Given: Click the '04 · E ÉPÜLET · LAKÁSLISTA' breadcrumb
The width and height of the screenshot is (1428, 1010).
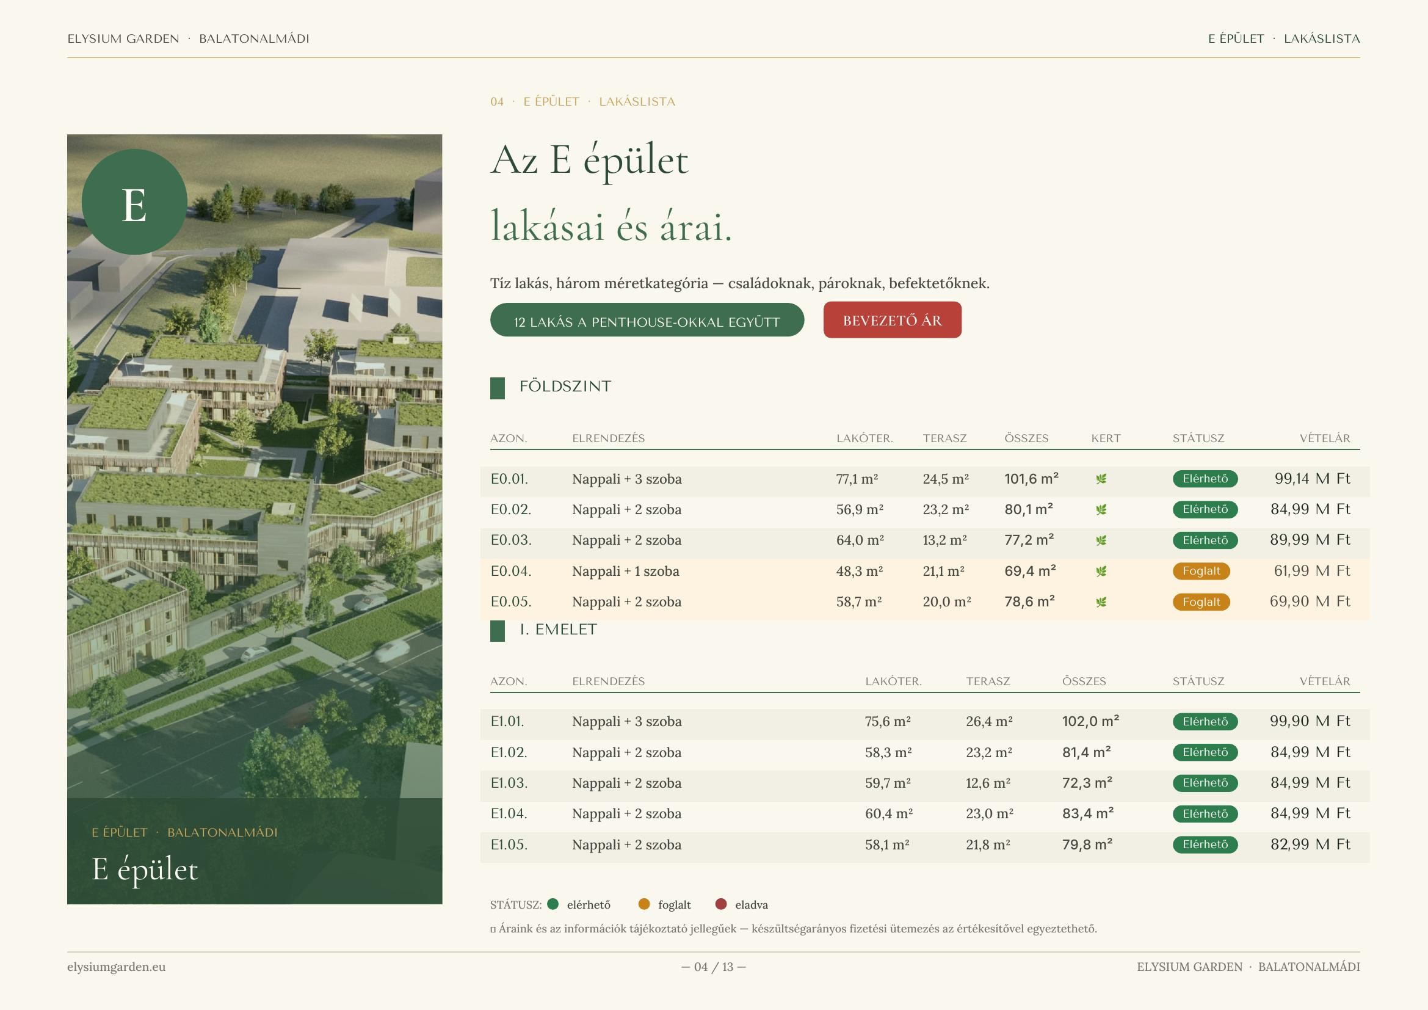Looking at the screenshot, I should tap(583, 101).
